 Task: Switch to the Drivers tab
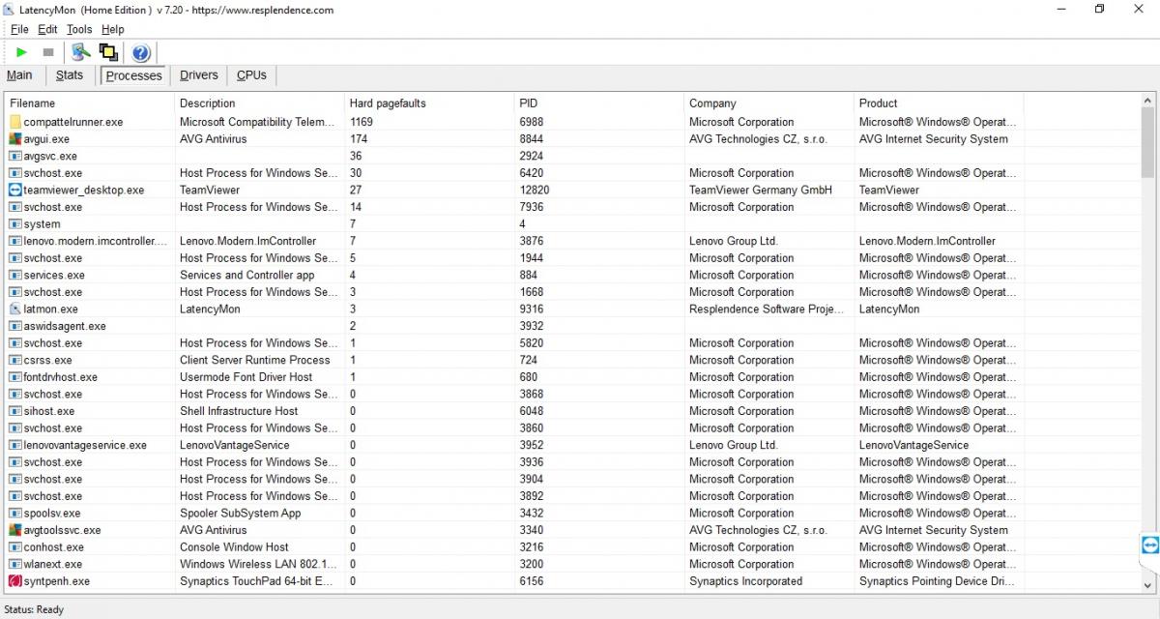[x=199, y=74]
